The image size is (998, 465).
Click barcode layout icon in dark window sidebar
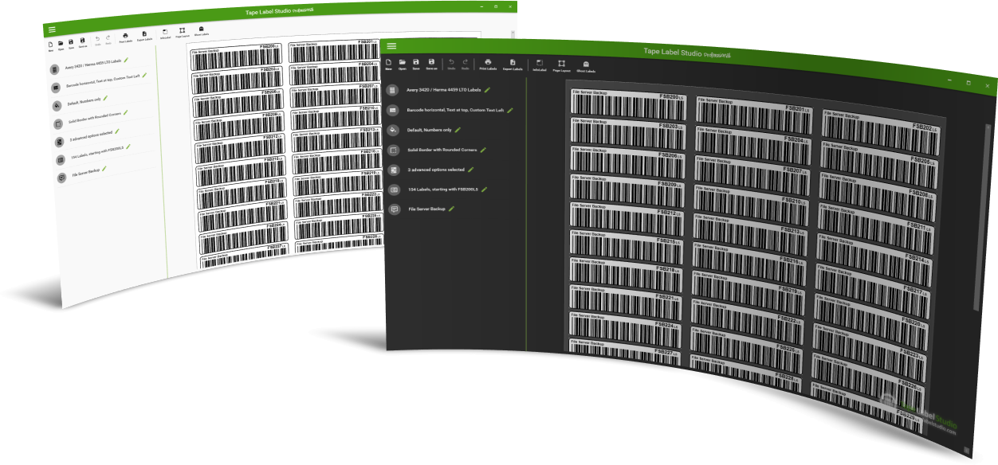(x=392, y=111)
